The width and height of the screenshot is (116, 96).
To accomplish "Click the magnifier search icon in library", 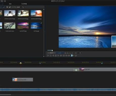I will coord(23,7).
